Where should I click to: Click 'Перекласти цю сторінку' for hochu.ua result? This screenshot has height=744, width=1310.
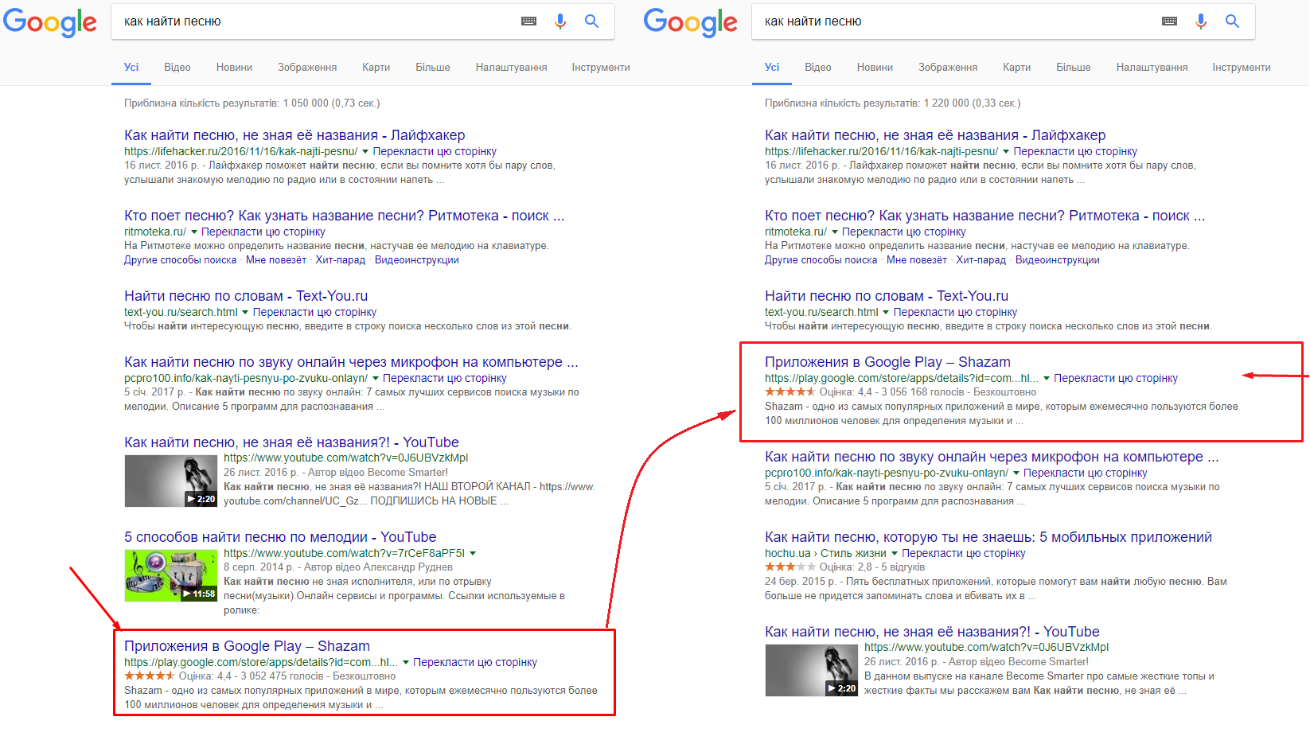(x=964, y=553)
